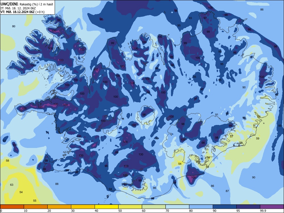Viewport: 284px width, 213px height.
Task: Click the orange 10–20 legend swatch
Action: click(36, 207)
